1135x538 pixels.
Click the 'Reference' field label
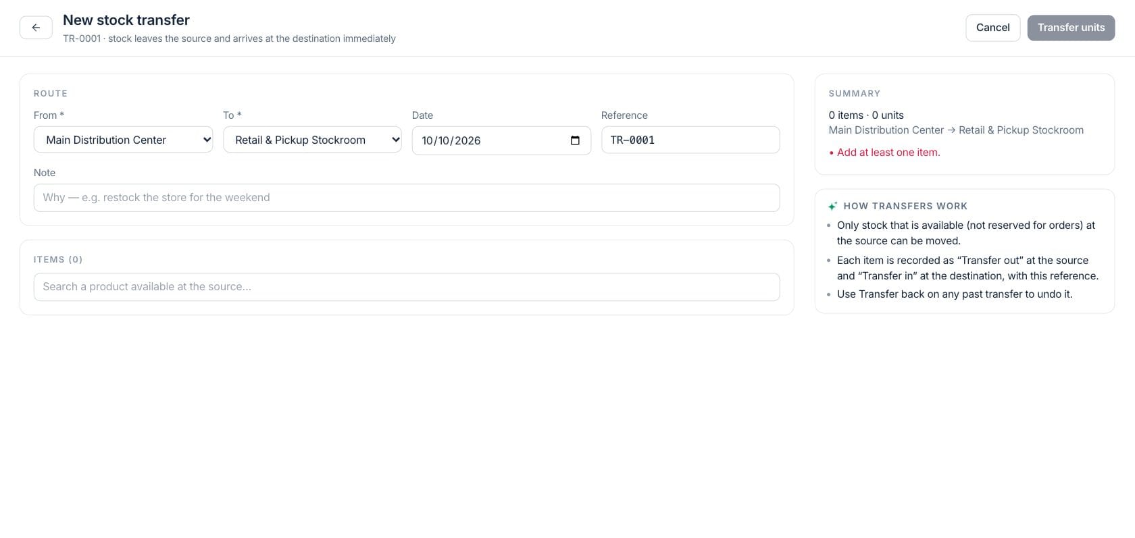pos(624,115)
